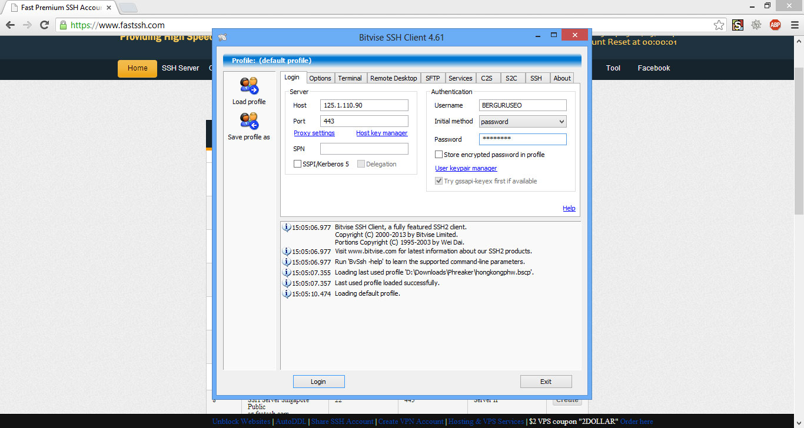Go to the SFTP tab
This screenshot has height=428, width=804.
pos(433,78)
